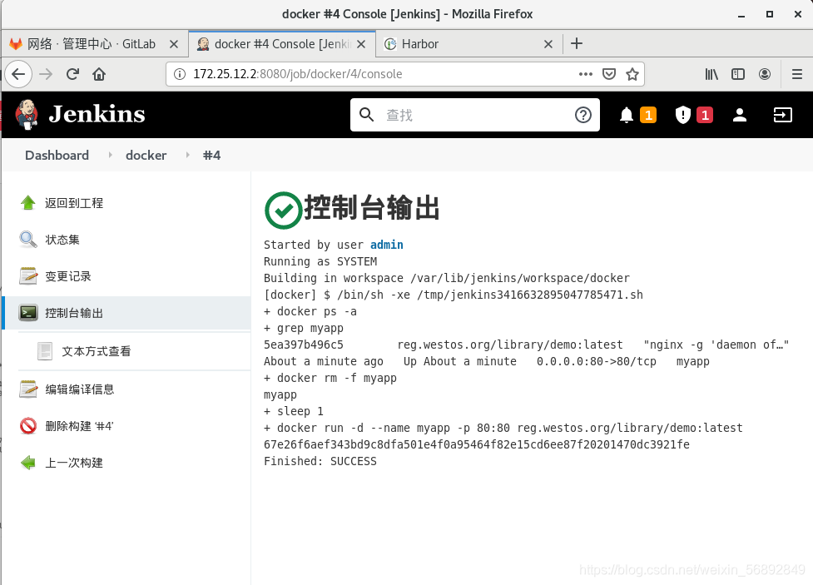Click the user account person icon
This screenshot has width=813, height=585.
pos(740,115)
